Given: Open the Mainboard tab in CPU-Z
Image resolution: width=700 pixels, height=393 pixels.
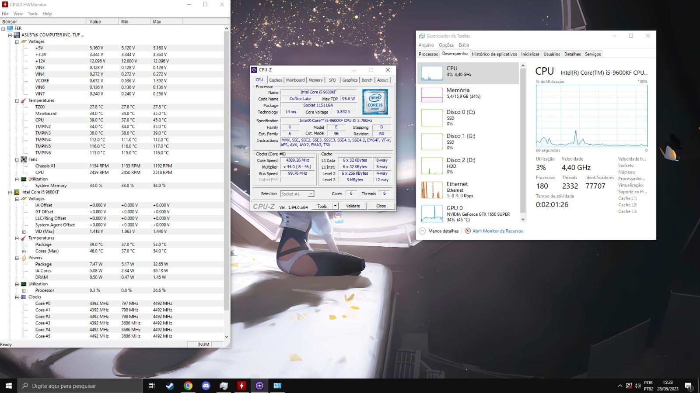Looking at the screenshot, I should (295, 80).
